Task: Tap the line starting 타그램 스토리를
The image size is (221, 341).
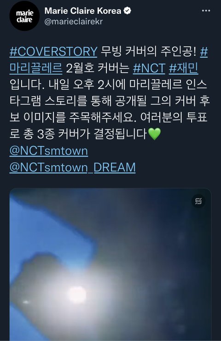Action: 110,101
